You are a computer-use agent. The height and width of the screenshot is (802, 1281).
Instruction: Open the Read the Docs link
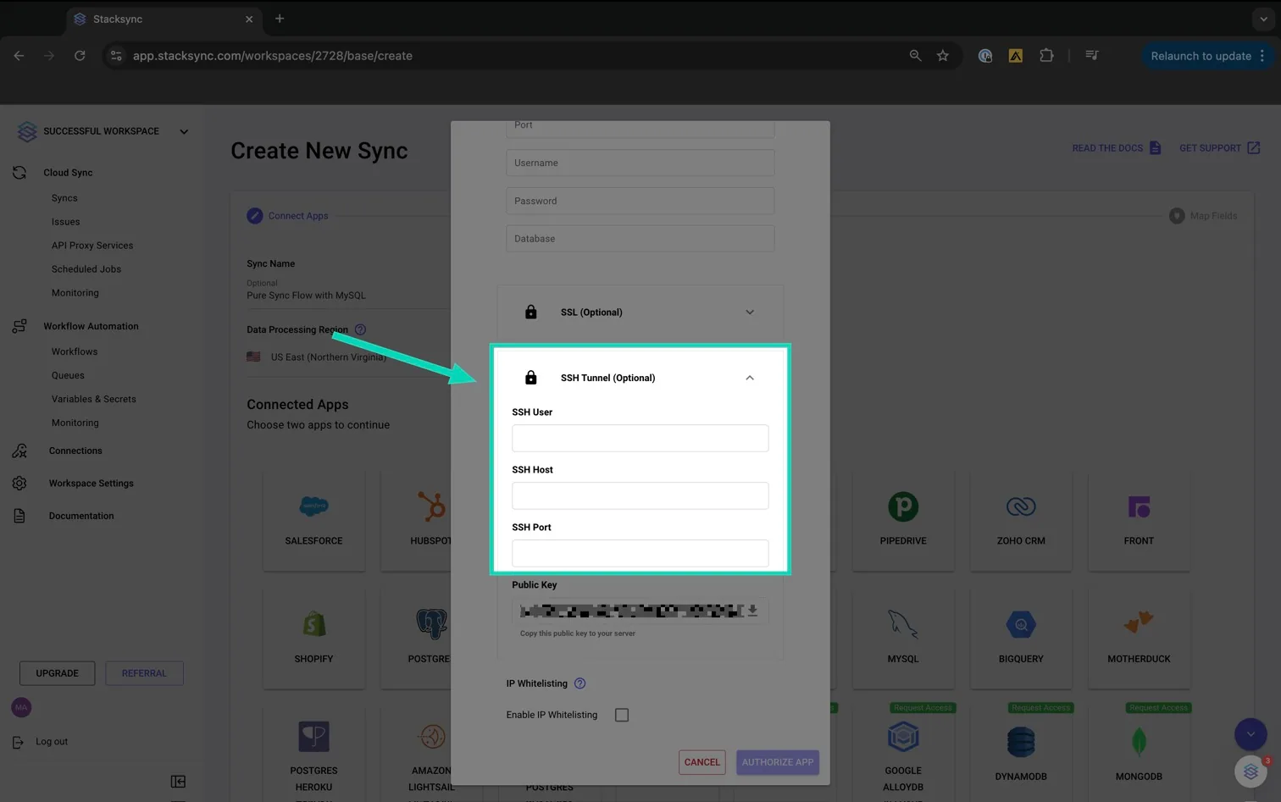(x=1117, y=148)
